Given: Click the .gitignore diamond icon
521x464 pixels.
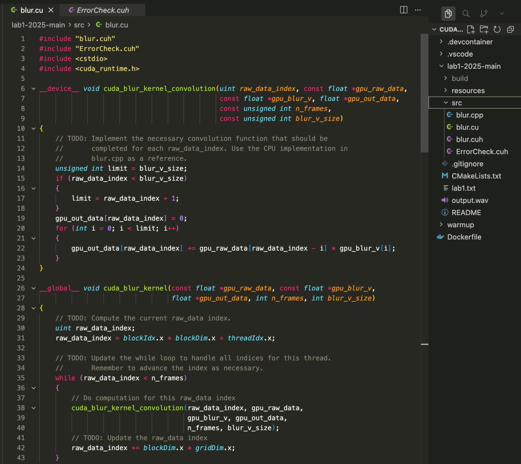Looking at the screenshot, I should click(444, 164).
